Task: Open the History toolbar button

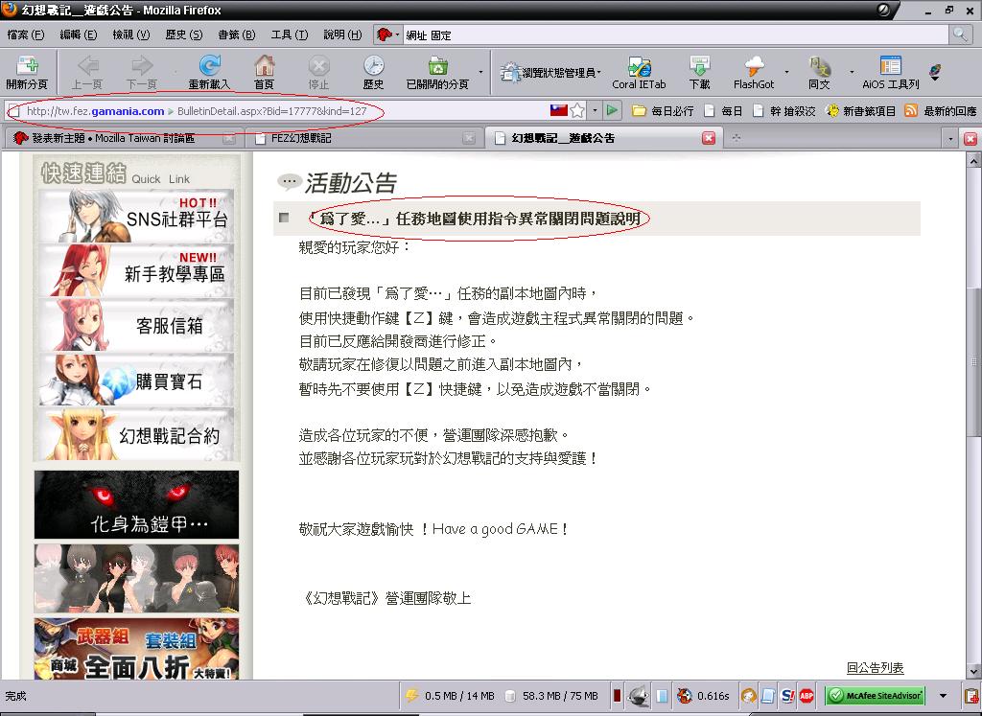Action: coord(373,71)
